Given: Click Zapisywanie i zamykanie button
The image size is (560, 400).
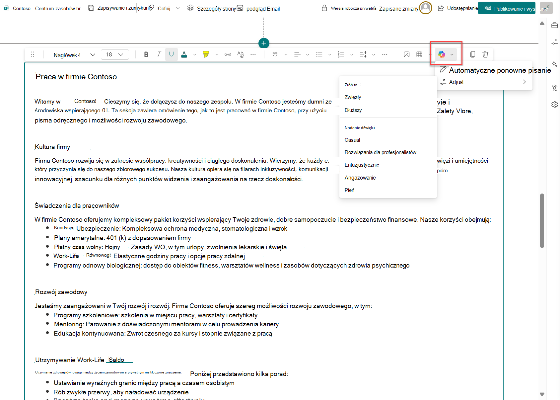Looking at the screenshot, I should pos(120,8).
